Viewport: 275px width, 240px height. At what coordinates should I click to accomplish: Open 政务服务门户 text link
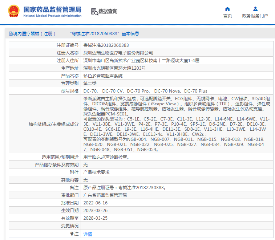(x=255, y=16)
